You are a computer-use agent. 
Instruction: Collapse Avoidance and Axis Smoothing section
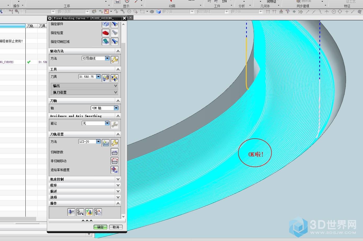tap(118, 116)
